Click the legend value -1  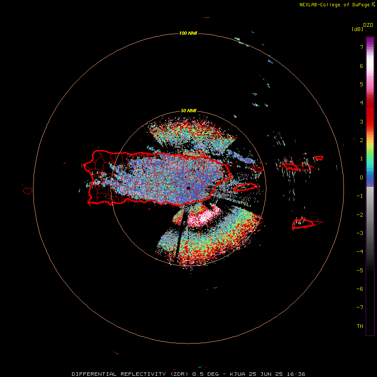(x=360, y=196)
